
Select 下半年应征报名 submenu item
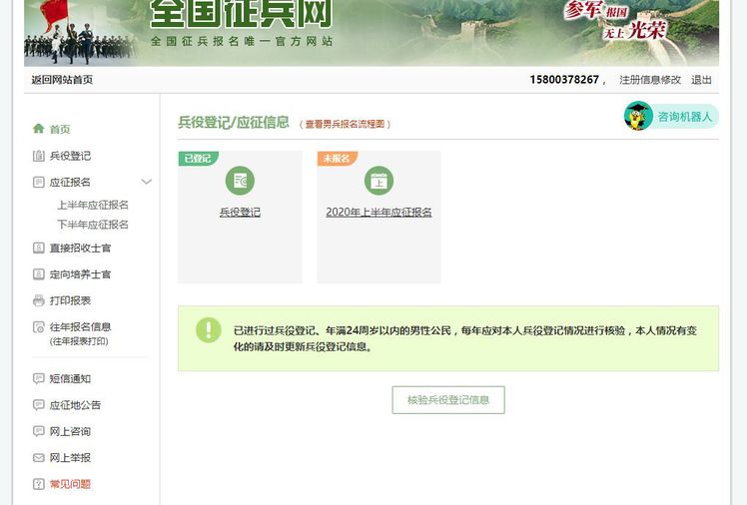[93, 225]
